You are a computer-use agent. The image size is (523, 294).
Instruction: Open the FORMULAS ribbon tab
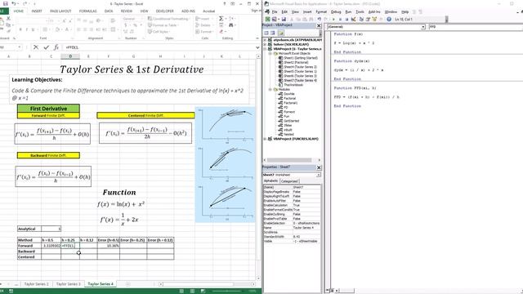[87, 11]
